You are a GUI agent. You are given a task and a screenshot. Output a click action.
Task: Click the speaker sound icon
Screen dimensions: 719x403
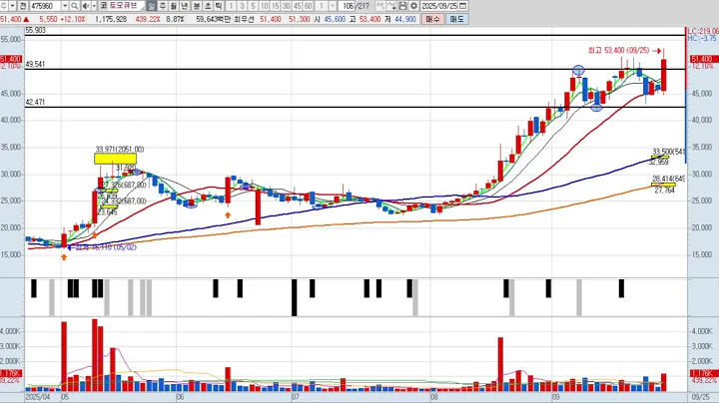coord(86,6)
